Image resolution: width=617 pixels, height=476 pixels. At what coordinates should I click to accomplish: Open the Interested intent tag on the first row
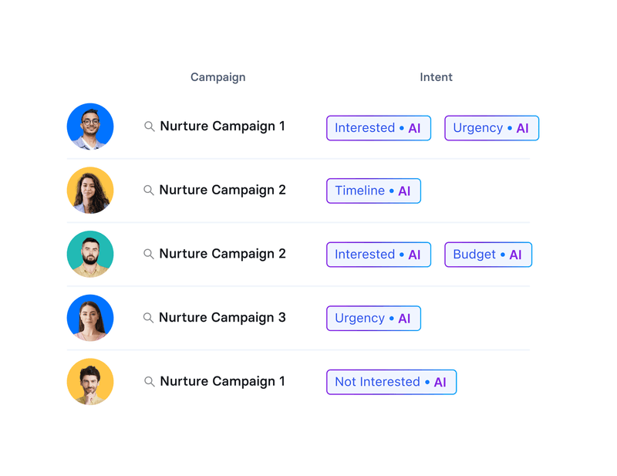pos(378,127)
